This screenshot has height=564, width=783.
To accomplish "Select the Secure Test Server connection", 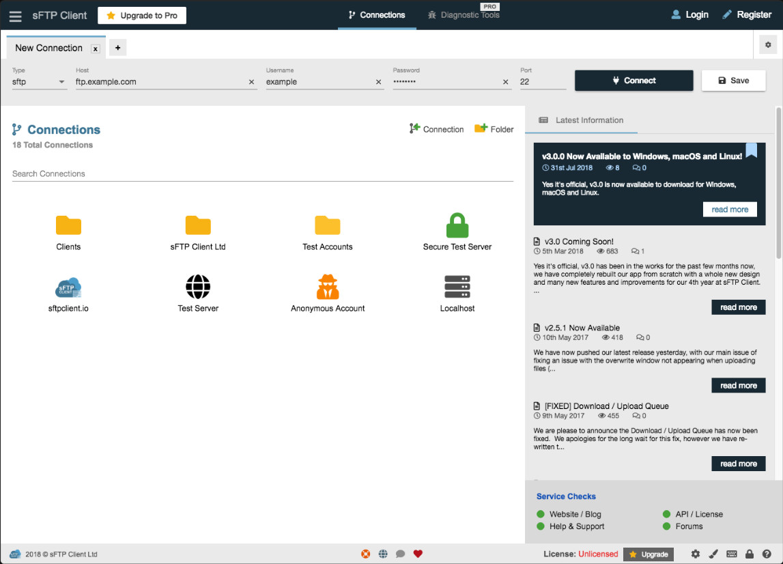I will tap(457, 233).
